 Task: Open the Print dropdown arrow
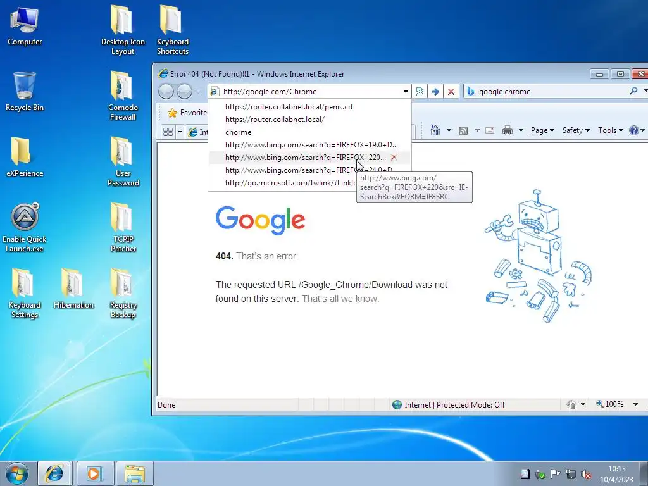[521, 130]
